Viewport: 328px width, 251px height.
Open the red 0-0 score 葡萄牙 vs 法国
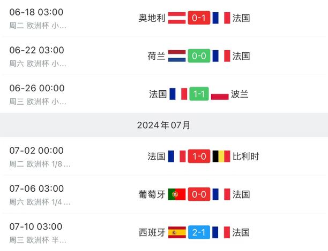pos(199,194)
